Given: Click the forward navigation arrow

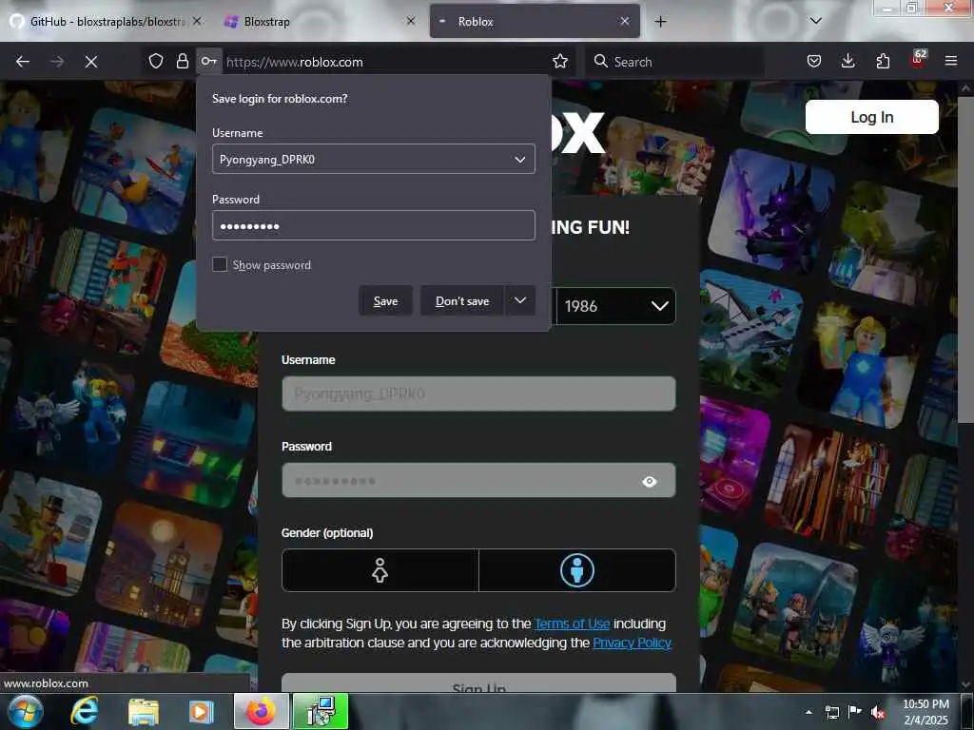Looking at the screenshot, I should pos(56,62).
